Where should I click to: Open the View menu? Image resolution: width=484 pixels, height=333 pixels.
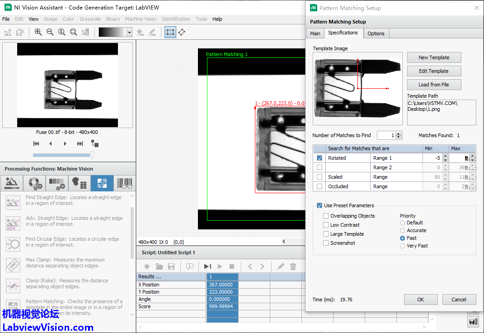point(33,19)
